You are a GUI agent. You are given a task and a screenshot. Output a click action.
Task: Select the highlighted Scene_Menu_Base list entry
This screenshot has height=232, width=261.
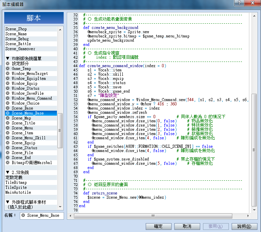31,113
